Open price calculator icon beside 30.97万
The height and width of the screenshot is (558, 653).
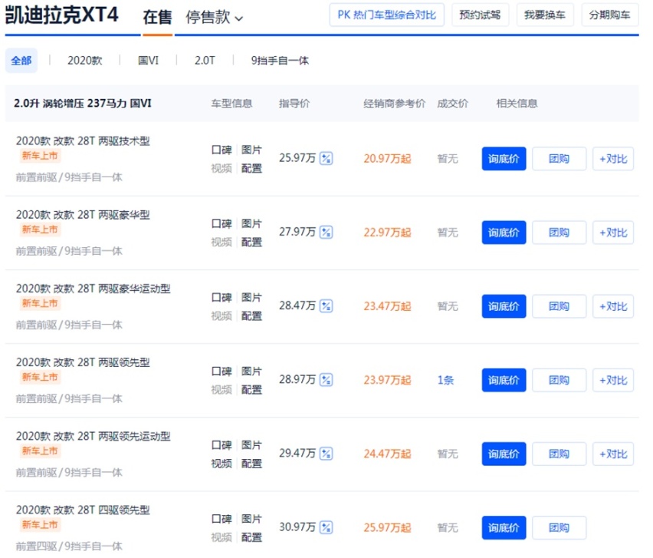tap(326, 527)
